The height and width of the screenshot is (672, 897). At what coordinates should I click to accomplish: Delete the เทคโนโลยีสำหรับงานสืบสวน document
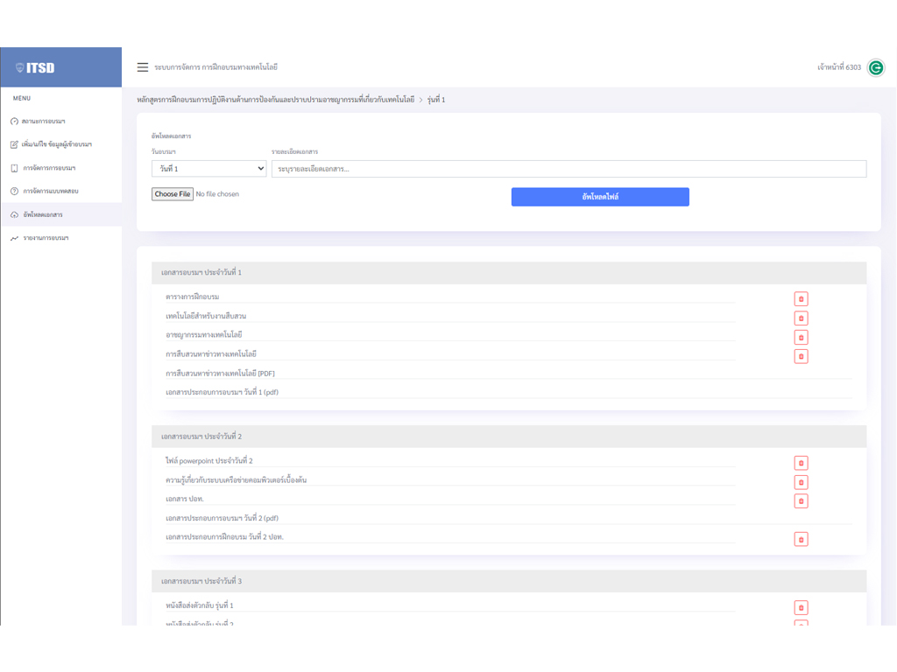801,318
